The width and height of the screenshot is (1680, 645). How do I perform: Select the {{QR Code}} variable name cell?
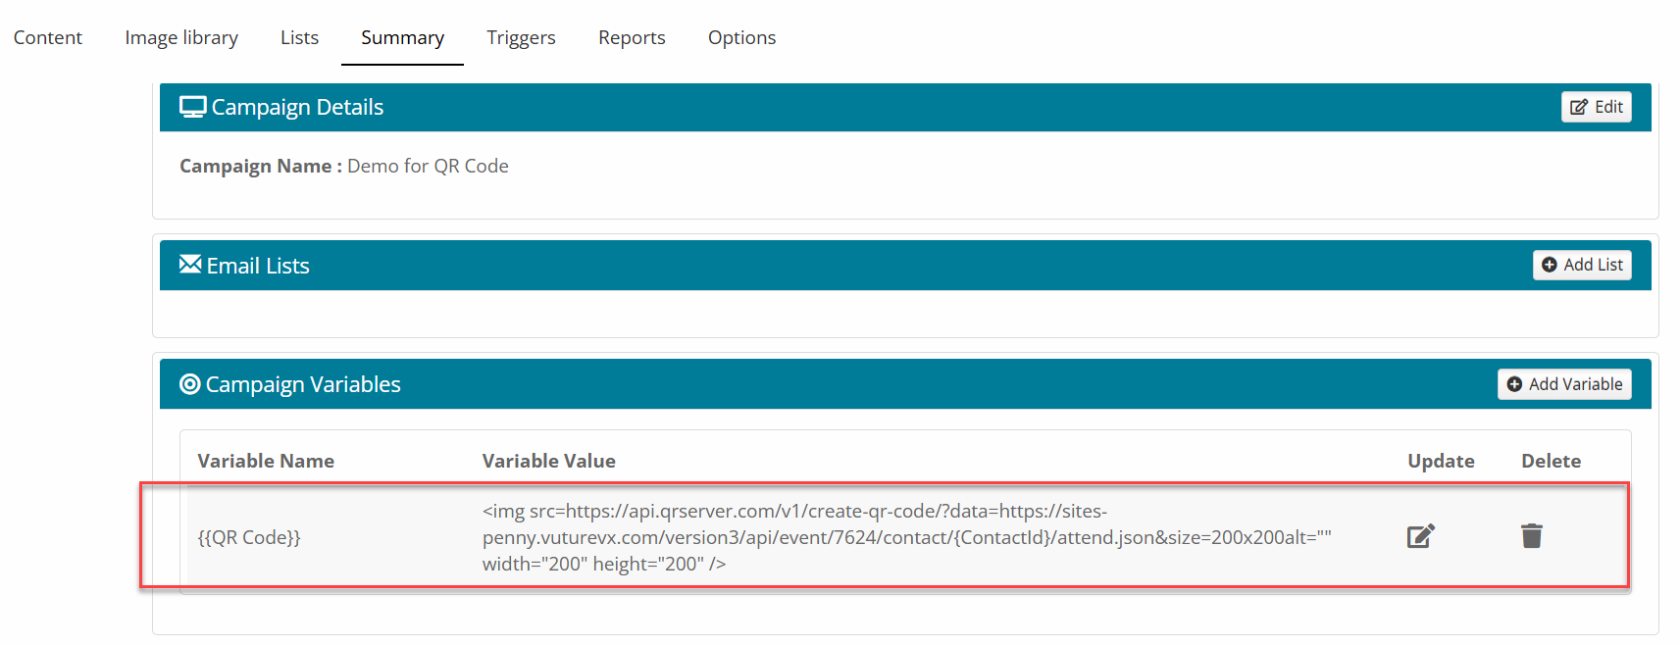point(249,537)
